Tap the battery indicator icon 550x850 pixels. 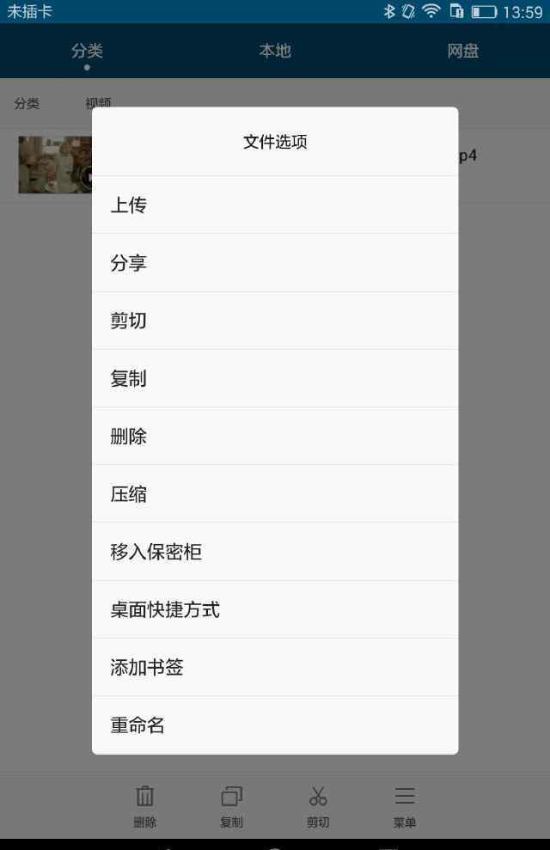click(484, 12)
